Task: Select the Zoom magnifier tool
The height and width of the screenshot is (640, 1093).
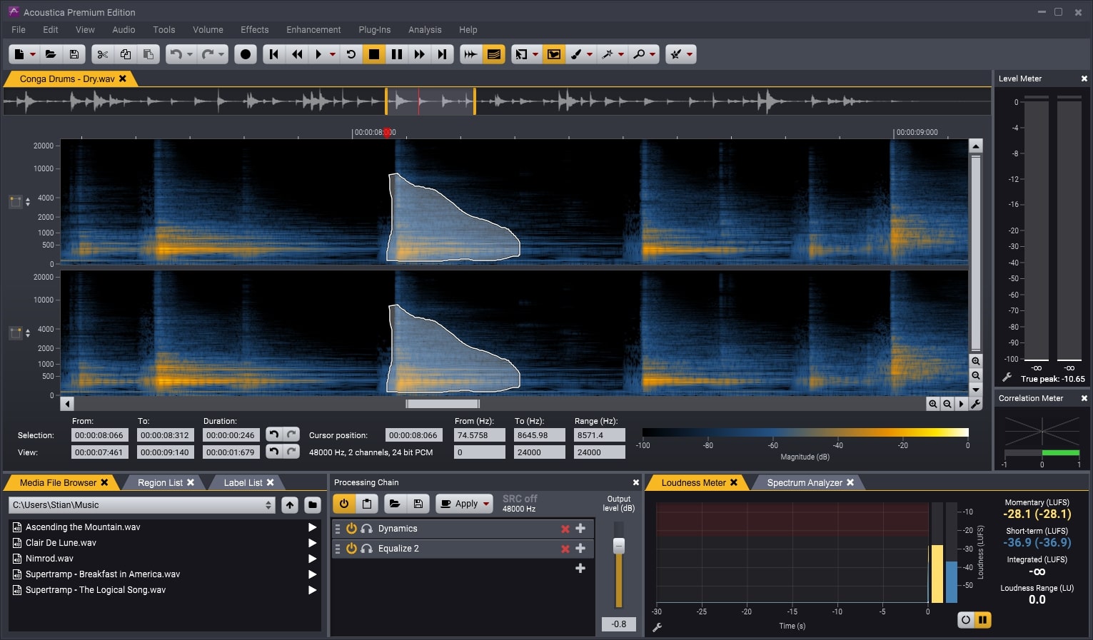Action: click(639, 54)
